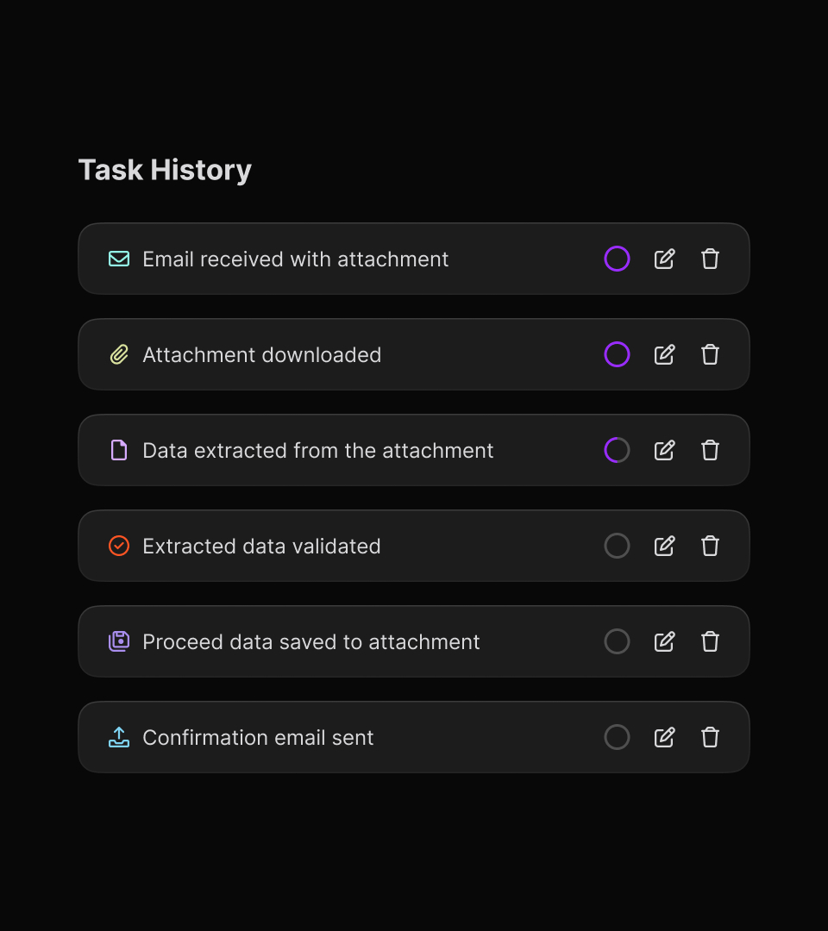828x931 pixels.
Task: Open the edit pencil for 'Email received with attachment'
Action: 664,259
